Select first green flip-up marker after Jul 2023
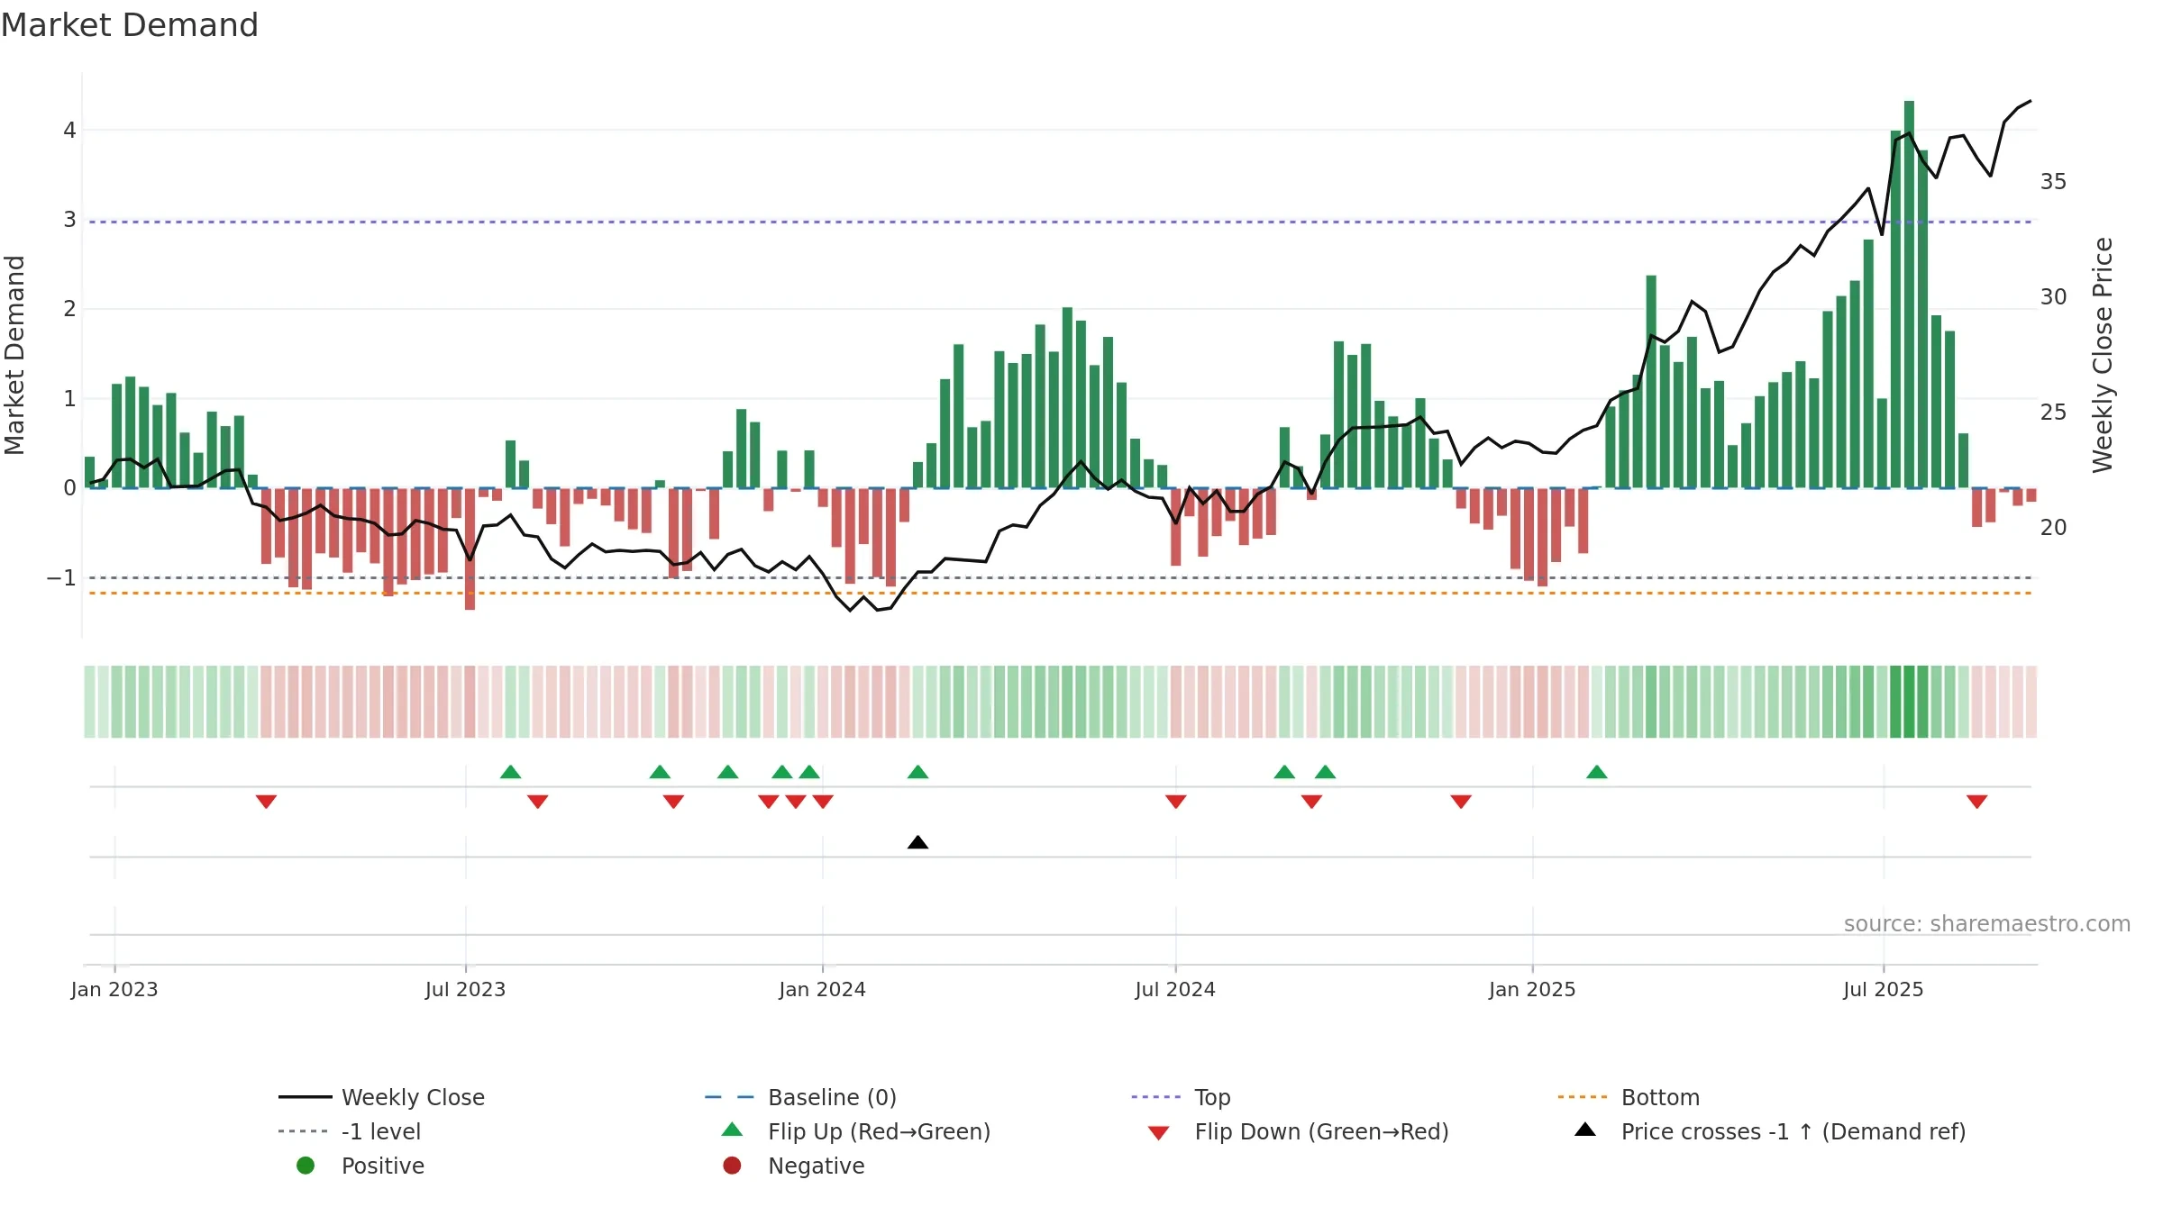2163x1216 pixels. click(x=510, y=772)
